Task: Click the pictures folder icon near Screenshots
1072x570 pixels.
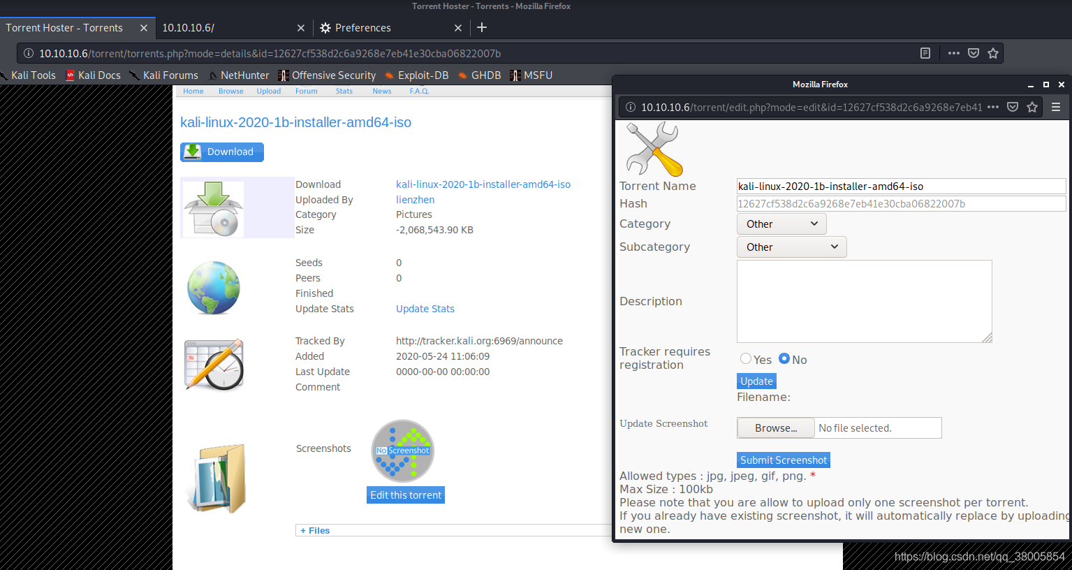Action: coord(217,478)
